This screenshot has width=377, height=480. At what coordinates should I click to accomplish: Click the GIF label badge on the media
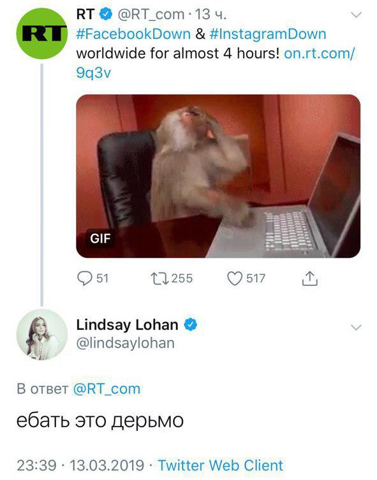100,239
